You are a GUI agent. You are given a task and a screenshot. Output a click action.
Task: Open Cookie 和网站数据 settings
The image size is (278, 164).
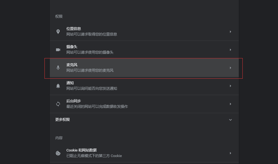(81, 150)
